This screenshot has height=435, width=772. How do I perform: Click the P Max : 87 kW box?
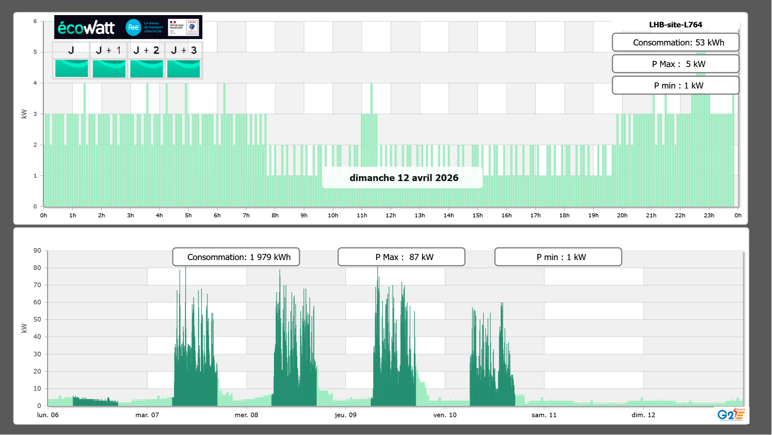(x=401, y=257)
